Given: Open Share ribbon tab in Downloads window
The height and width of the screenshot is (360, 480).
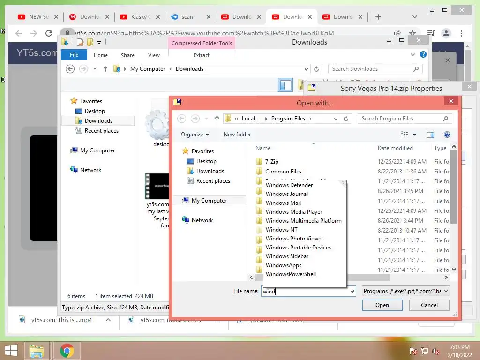Looking at the screenshot, I should 127,55.
